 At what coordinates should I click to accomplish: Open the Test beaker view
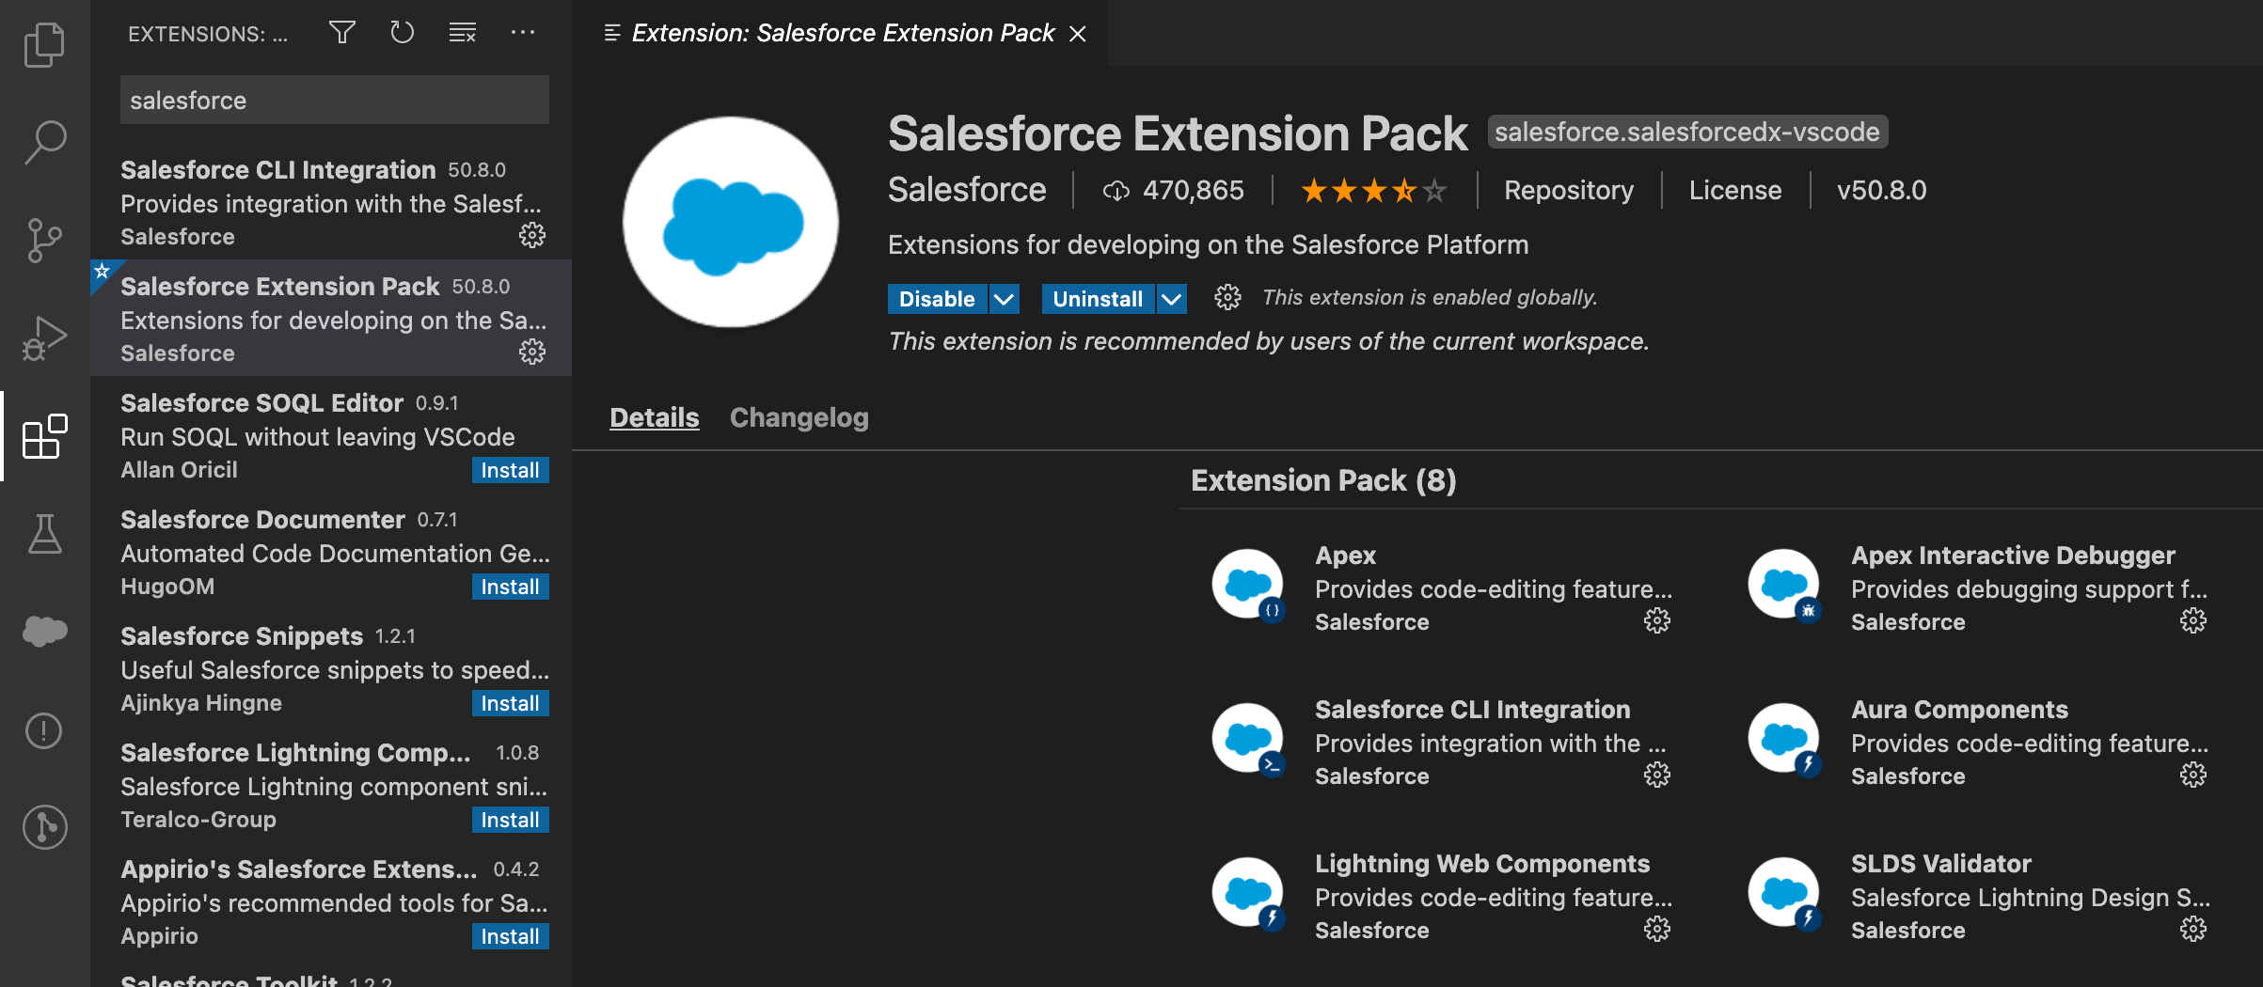[x=44, y=534]
